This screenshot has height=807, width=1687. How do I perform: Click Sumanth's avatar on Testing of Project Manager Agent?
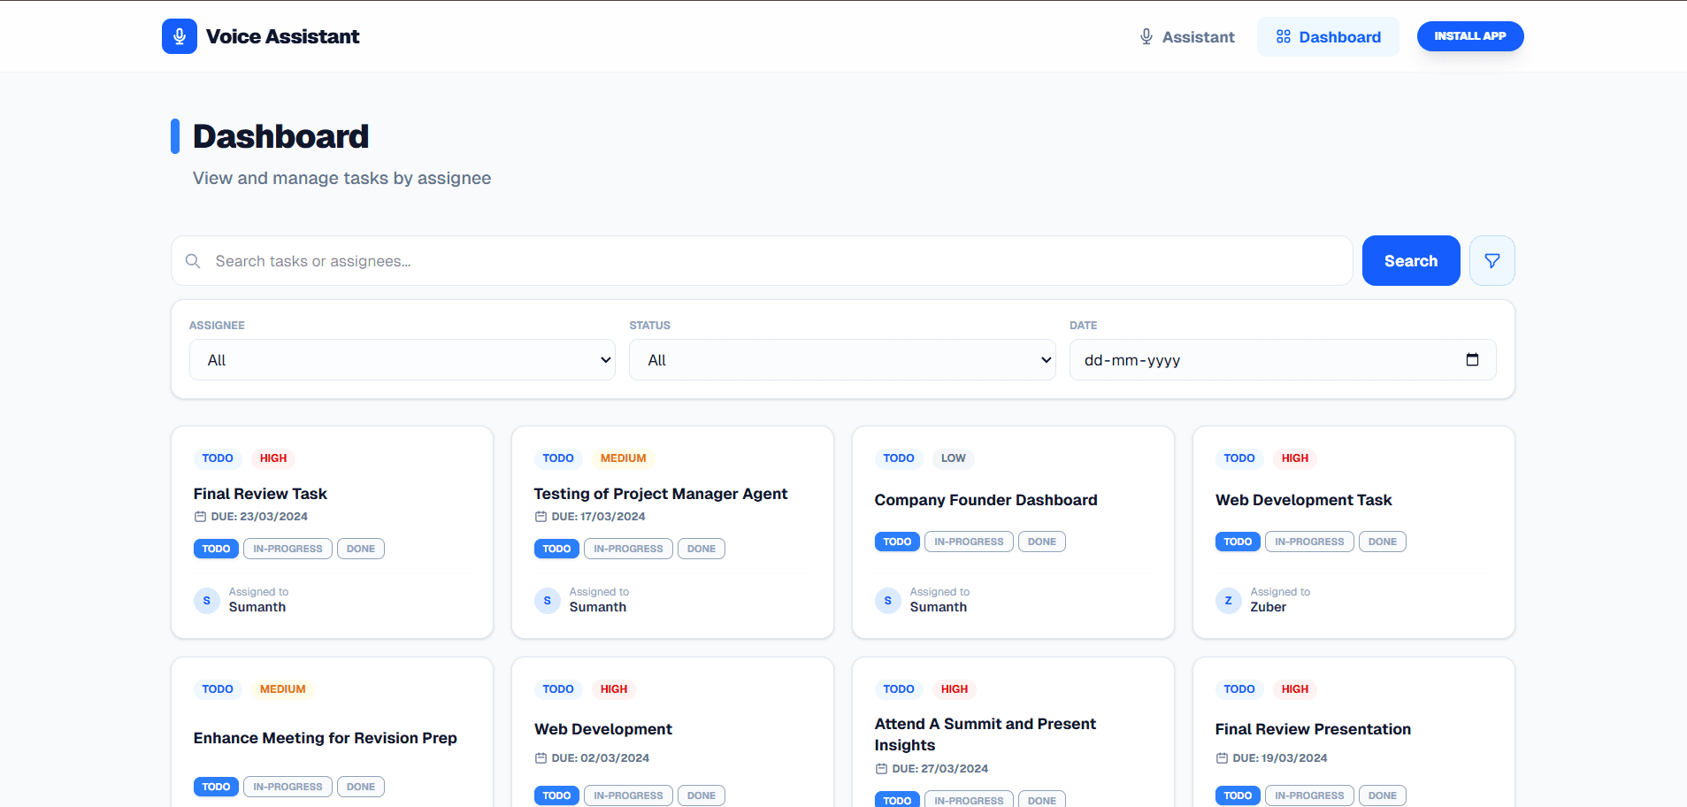(x=547, y=600)
